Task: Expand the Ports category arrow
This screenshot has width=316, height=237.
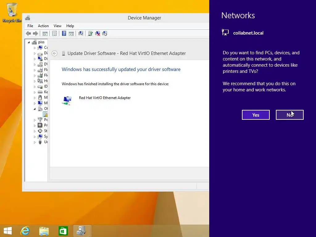Action: tap(35, 120)
